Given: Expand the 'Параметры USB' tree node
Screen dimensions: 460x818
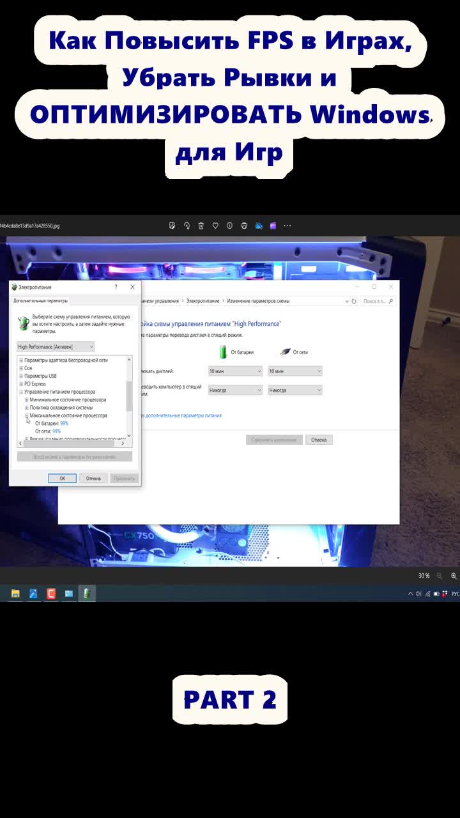Looking at the screenshot, I should [x=21, y=376].
